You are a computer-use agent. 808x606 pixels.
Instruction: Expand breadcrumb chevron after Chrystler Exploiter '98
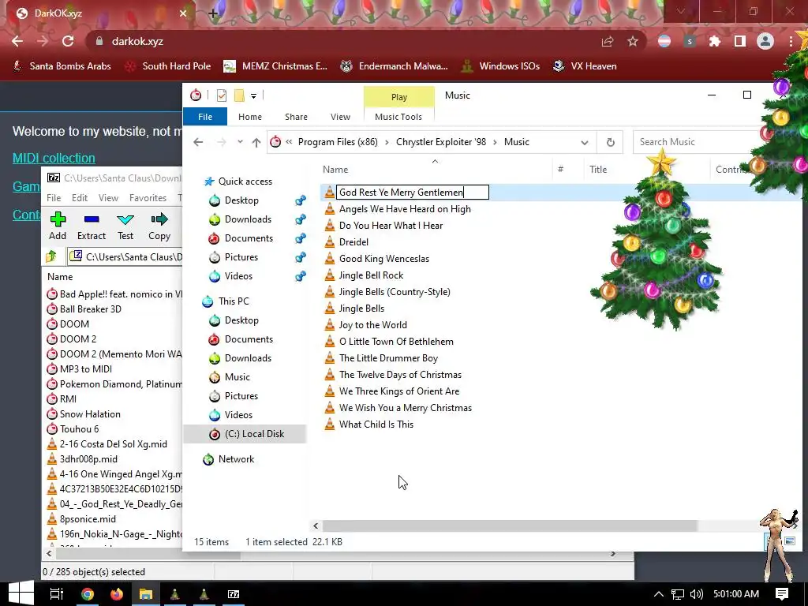point(496,142)
